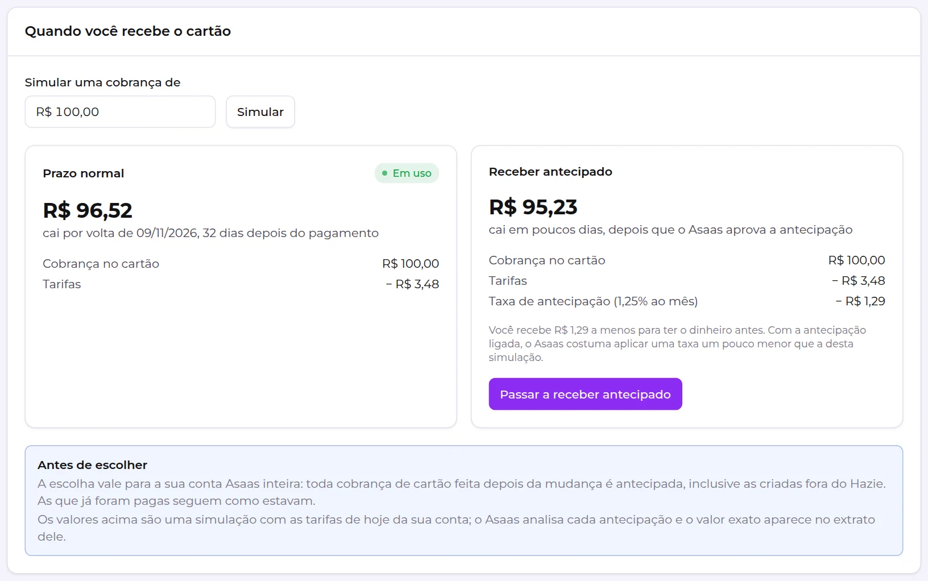This screenshot has width=928, height=581.
Task: Click − R$ 3,48 in Receber antecipado card
Action: (859, 281)
